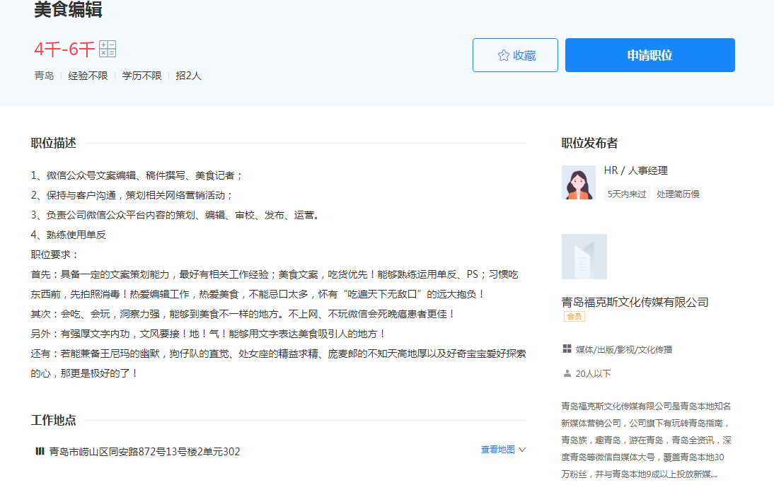774x485 pixels.
Task: Select the HR / 人事经理 publisher name
Action: (x=635, y=170)
